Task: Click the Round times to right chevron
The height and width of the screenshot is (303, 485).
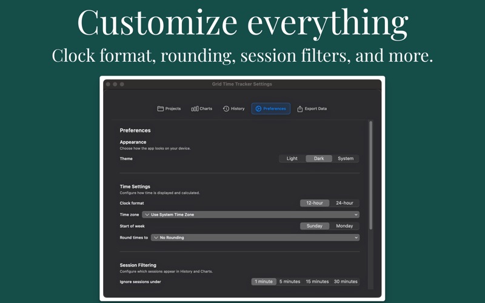Action: (356, 238)
